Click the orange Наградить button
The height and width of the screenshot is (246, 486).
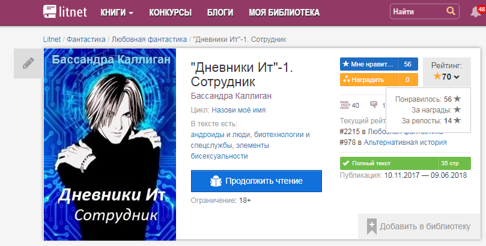tap(378, 80)
